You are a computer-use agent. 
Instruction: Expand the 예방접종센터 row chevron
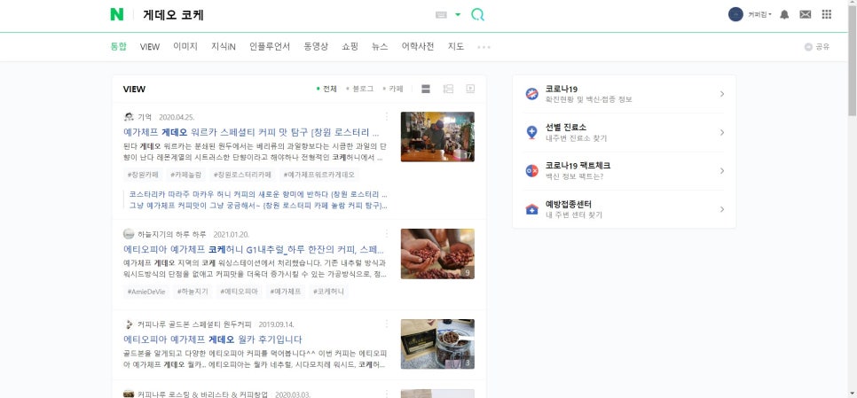(722, 210)
